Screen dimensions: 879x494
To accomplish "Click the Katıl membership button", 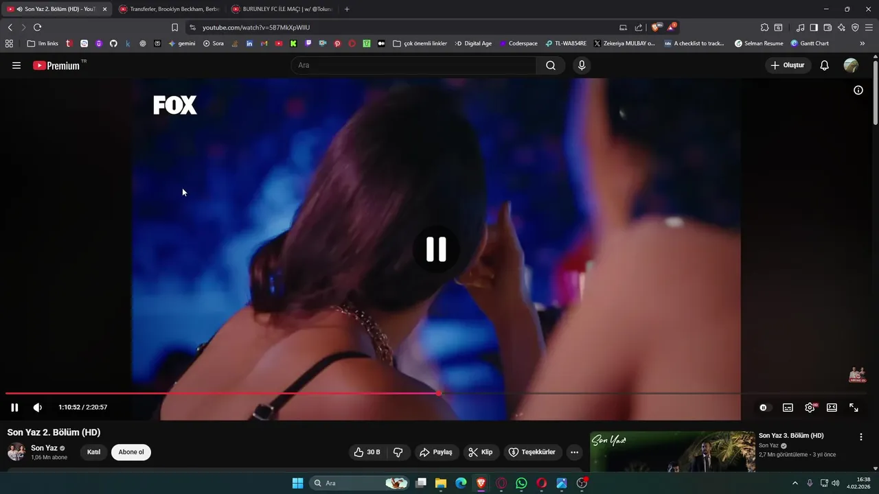I will coord(93,452).
